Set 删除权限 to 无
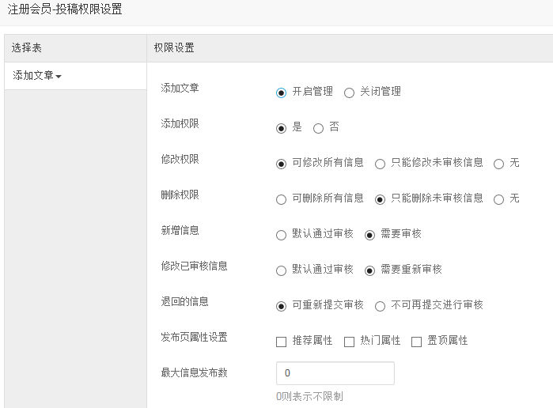Image resolution: width=553 pixels, height=408 pixels. pyautogui.click(x=498, y=199)
